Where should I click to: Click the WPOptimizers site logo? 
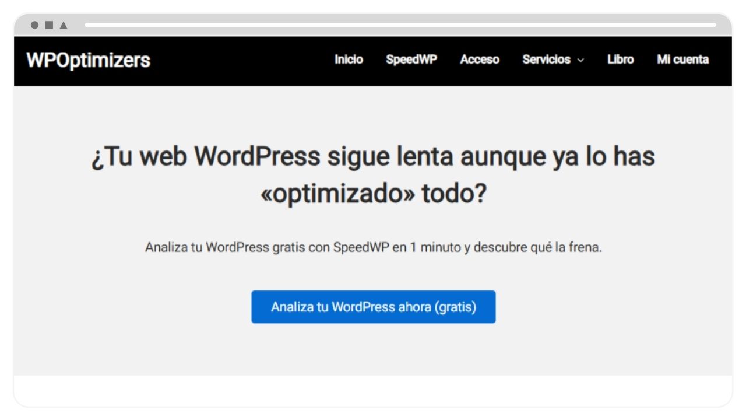pos(89,60)
